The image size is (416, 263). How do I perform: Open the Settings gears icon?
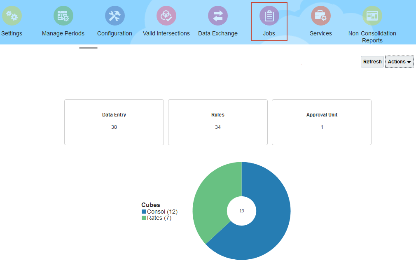pyautogui.click(x=12, y=16)
